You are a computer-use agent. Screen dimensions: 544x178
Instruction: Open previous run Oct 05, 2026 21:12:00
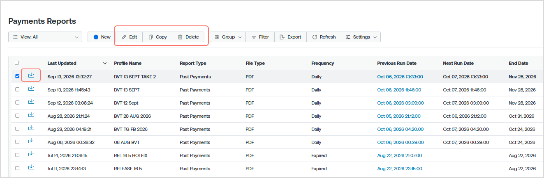[399, 116]
